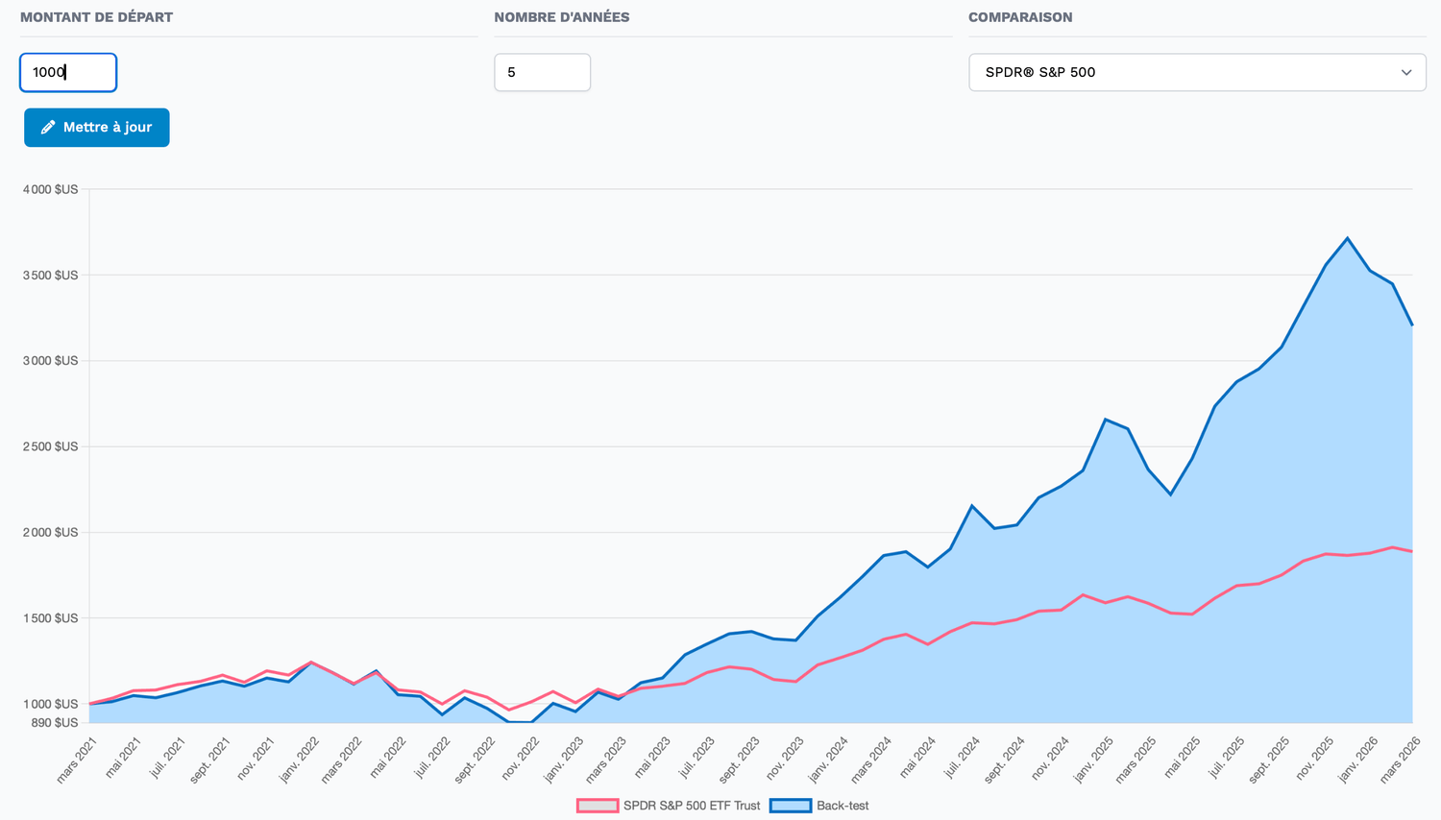Image resolution: width=1441 pixels, height=820 pixels.
Task: Click the pencil icon on Mettre à jour
Action: [48, 128]
